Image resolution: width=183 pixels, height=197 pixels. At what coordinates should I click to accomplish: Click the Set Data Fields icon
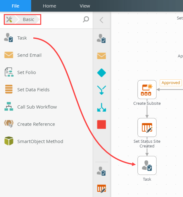tap(9, 89)
